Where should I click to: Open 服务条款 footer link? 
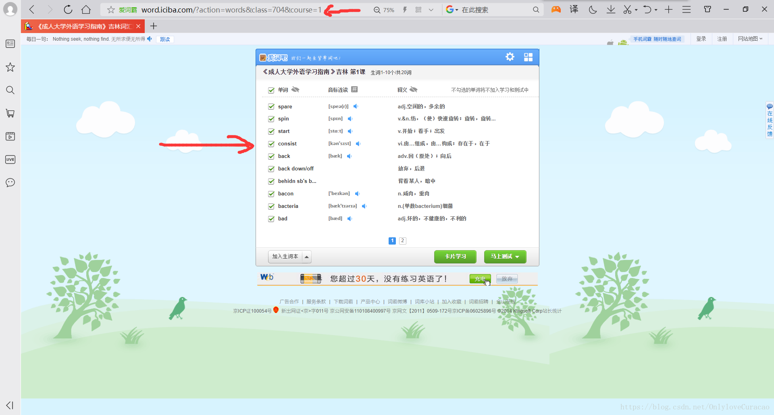(x=316, y=302)
